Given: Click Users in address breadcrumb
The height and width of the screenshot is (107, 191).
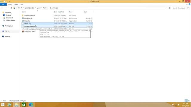Looking at the screenshot, I should click(x=39, y=8).
